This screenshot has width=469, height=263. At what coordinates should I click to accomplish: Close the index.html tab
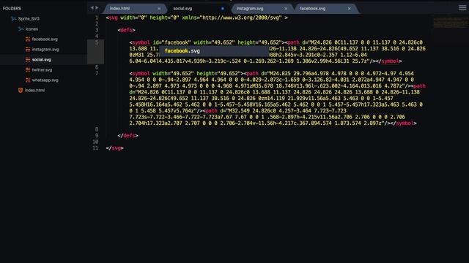click(x=159, y=9)
